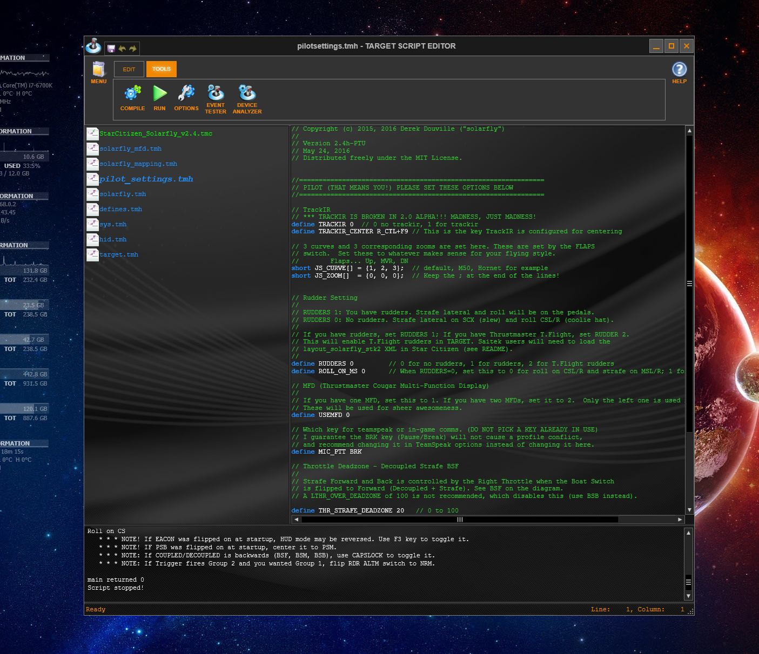Click the 'define TRACKIR_CENTER R_CTL+F9' line

(x=456, y=231)
